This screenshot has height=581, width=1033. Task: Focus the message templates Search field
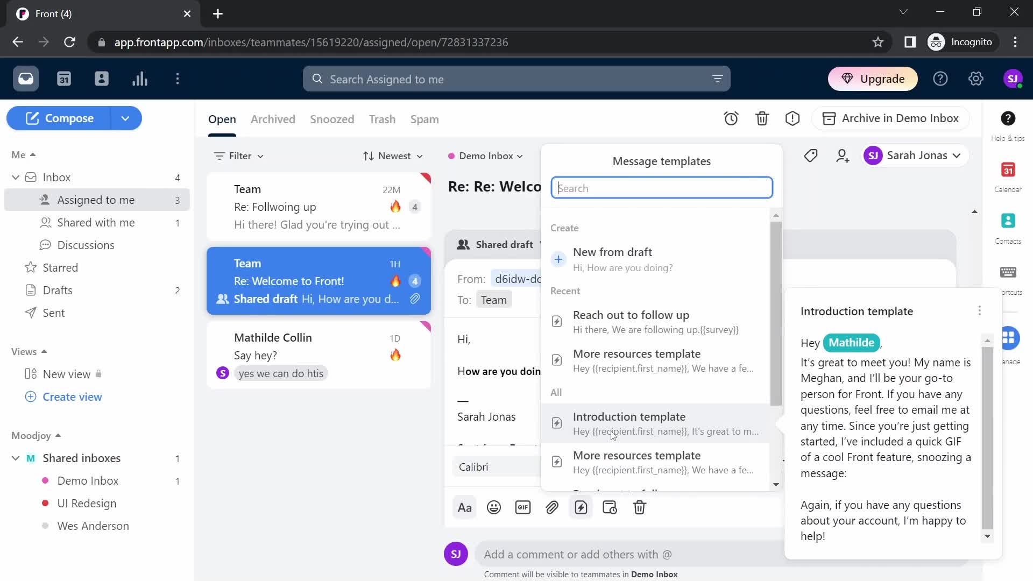coord(662,188)
